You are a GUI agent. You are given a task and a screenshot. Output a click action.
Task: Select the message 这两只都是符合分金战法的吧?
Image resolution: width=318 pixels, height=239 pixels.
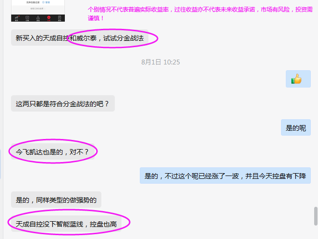63,103
